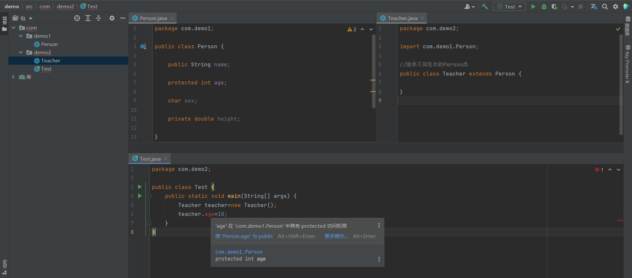Go to previous highlighted problem in Person.java
This screenshot has height=278, width=632.
coord(362,29)
